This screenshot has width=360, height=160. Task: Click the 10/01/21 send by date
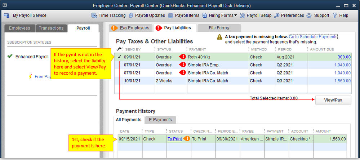[x=132, y=81]
